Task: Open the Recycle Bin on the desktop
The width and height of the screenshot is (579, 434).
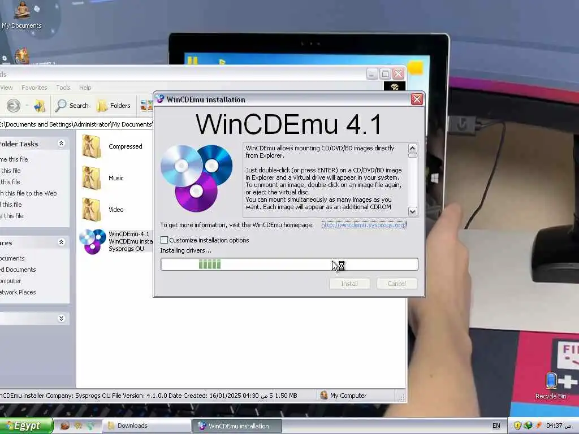Action: tap(551, 385)
